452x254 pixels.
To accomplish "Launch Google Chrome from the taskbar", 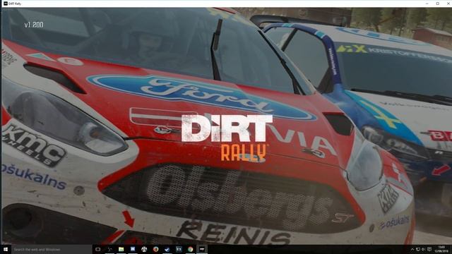I will pos(190,249).
